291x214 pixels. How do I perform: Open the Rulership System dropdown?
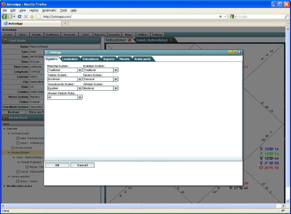point(80,70)
